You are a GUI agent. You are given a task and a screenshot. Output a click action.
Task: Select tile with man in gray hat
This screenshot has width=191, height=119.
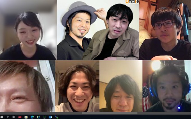(x=98, y=30)
